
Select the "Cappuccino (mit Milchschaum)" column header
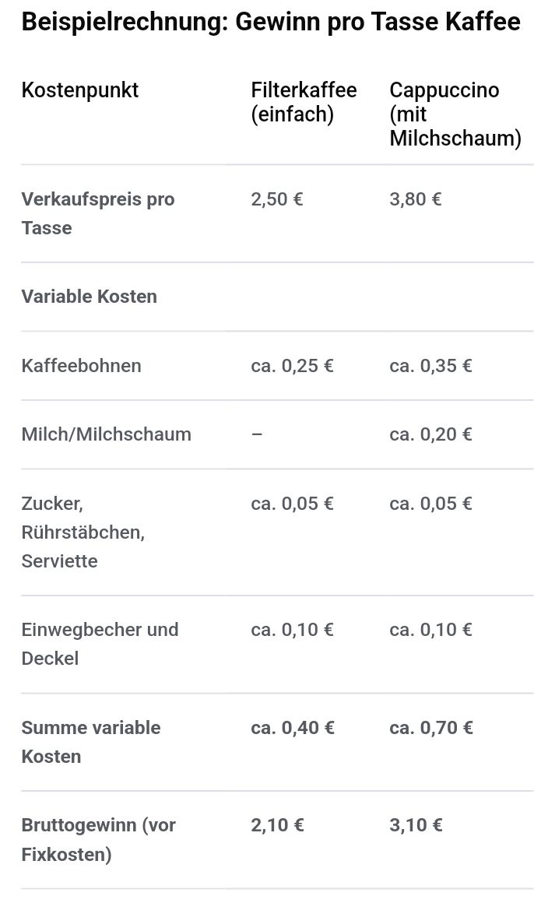(x=455, y=114)
